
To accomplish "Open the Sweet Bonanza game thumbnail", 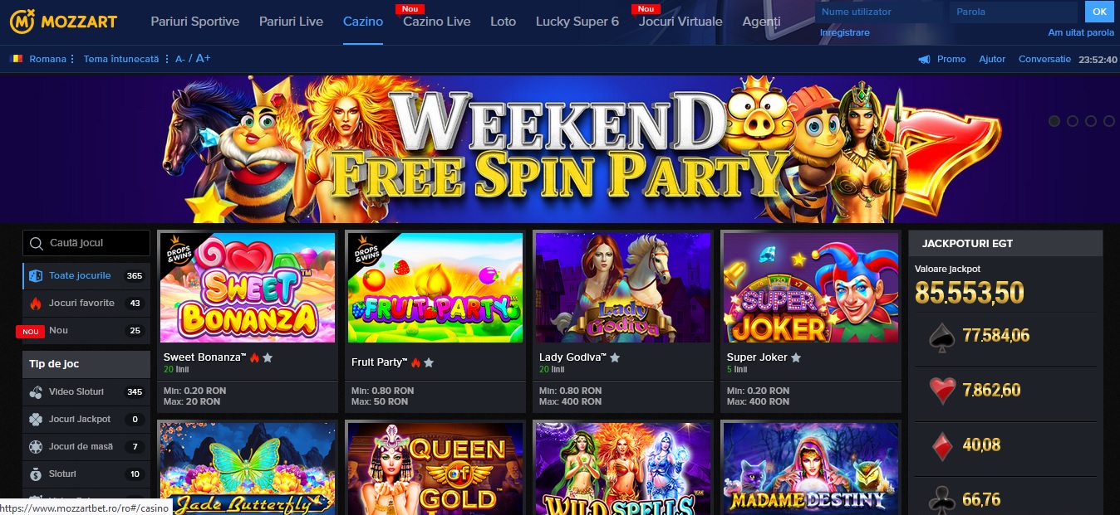I will coord(248,287).
